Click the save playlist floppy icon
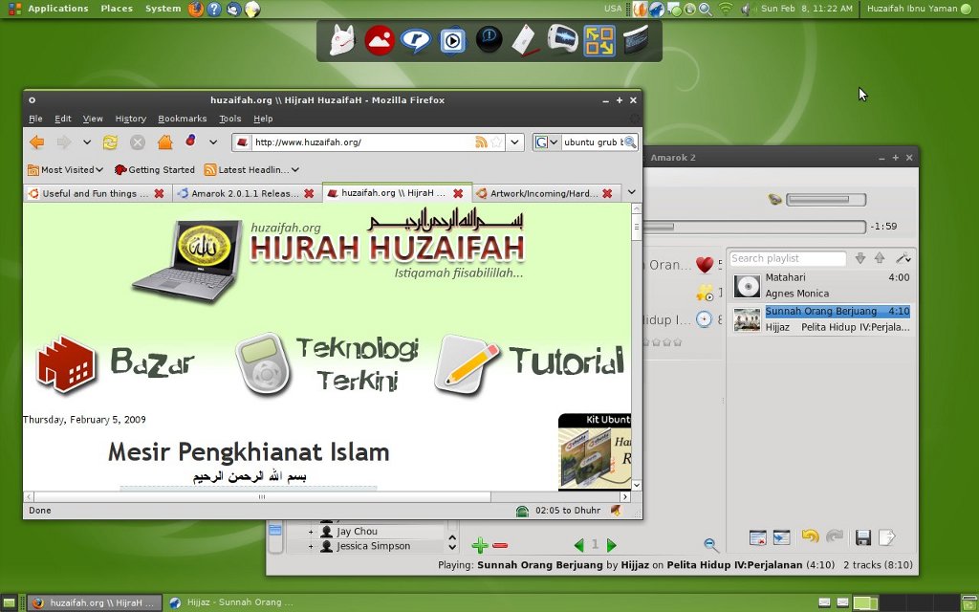This screenshot has height=612, width=979. click(x=863, y=537)
